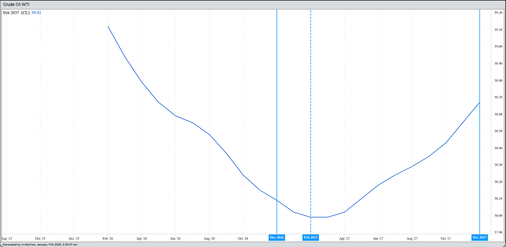Click the 57.90 y-axis price label
506x247 pixels.
498,233
